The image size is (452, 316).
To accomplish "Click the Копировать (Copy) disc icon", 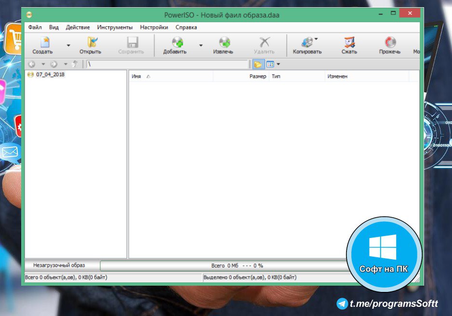I will coord(306,43).
